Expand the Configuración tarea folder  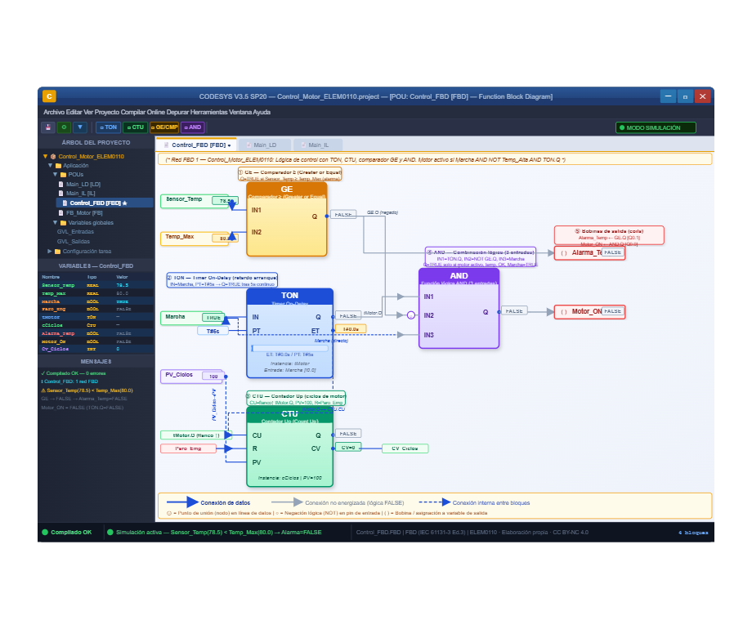pos(49,252)
